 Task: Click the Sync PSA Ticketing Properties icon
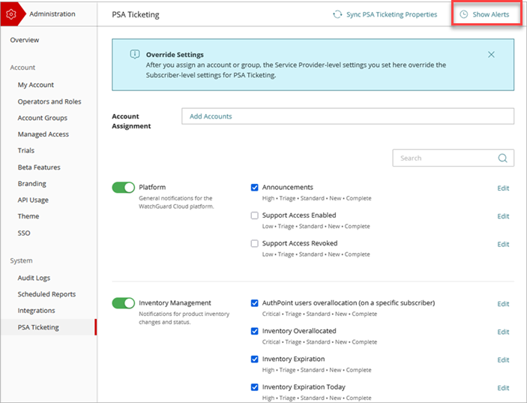tap(337, 14)
